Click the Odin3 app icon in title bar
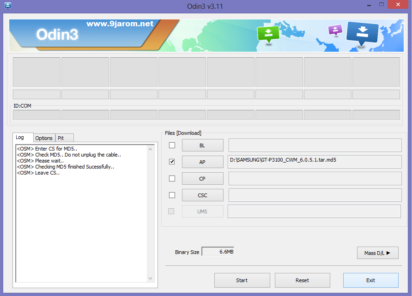412x296 pixels. (x=7, y=6)
